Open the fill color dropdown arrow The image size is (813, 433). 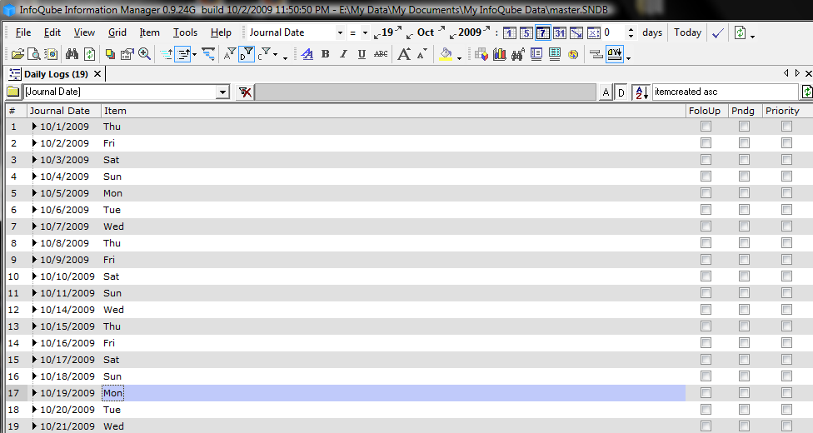pyautogui.click(x=459, y=57)
